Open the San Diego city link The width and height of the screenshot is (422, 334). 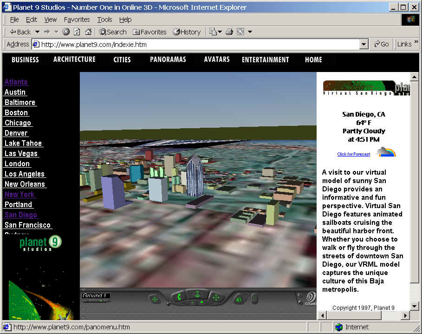[x=21, y=215]
